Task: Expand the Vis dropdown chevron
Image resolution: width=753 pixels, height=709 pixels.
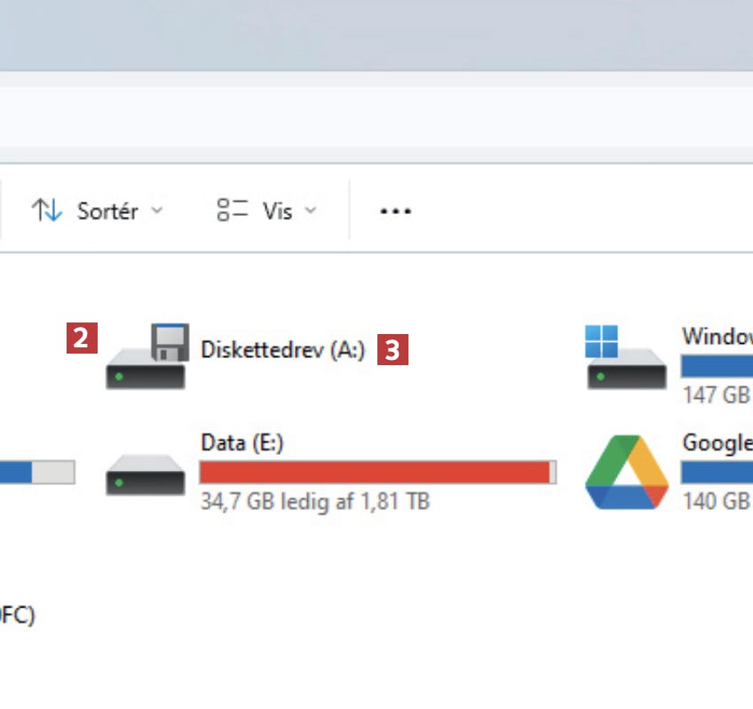Action: tap(310, 211)
